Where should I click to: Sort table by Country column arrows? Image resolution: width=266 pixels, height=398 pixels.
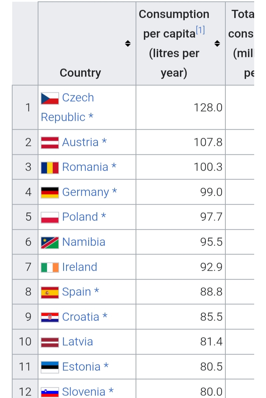(x=128, y=44)
